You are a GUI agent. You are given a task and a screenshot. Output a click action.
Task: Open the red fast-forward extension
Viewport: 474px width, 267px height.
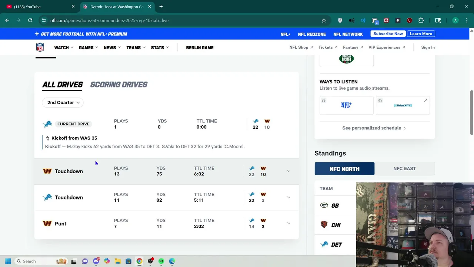point(386,20)
